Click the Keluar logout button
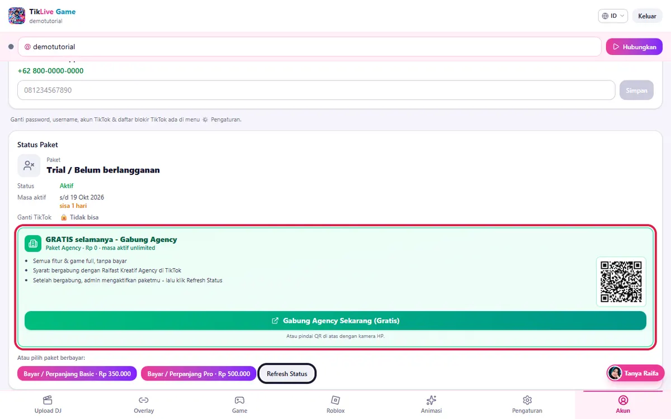671x419 pixels. (647, 16)
